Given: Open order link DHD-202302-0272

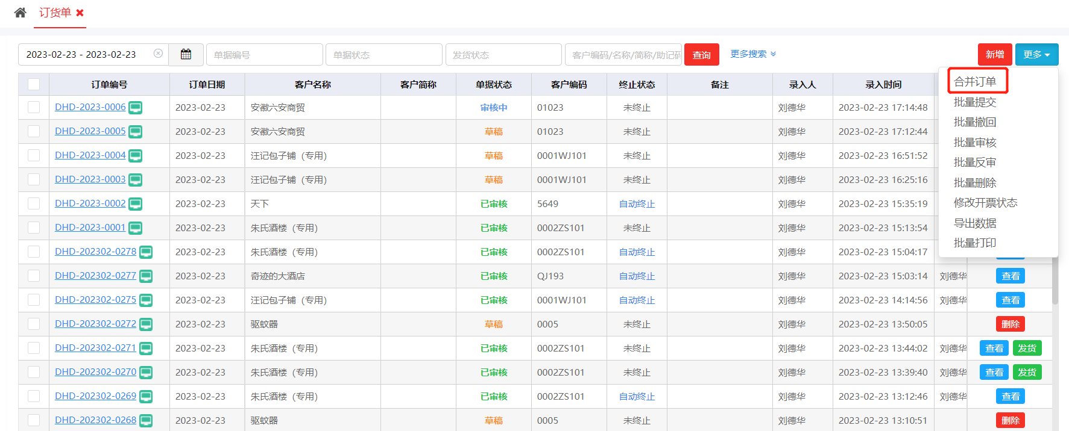Looking at the screenshot, I should coord(95,324).
